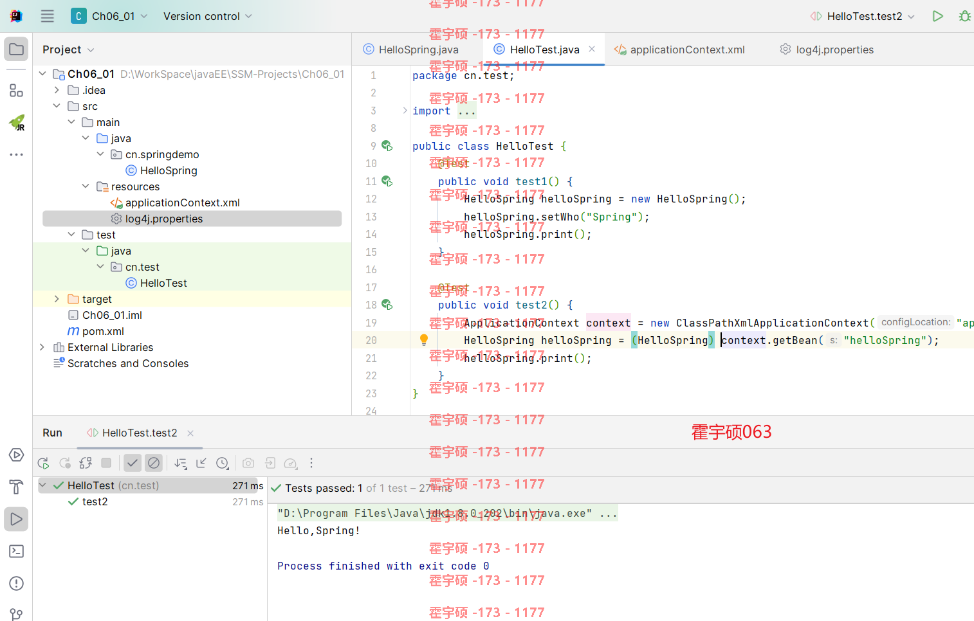The height and width of the screenshot is (621, 974).
Task: Show more tool windows ellipsis
Action: point(16,154)
